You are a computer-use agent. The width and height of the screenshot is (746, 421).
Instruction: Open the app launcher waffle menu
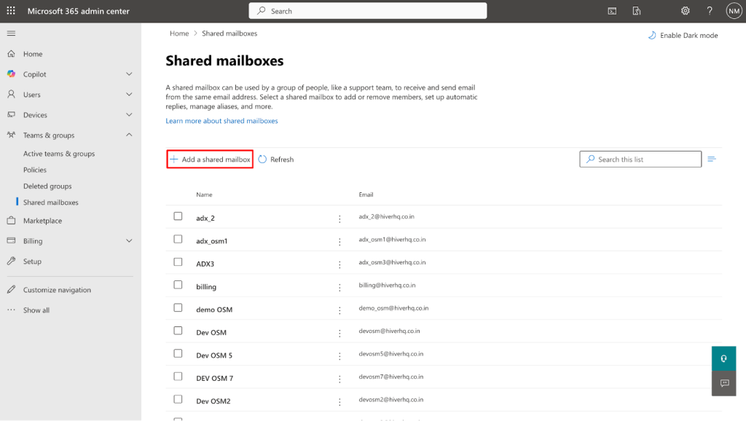click(9, 10)
